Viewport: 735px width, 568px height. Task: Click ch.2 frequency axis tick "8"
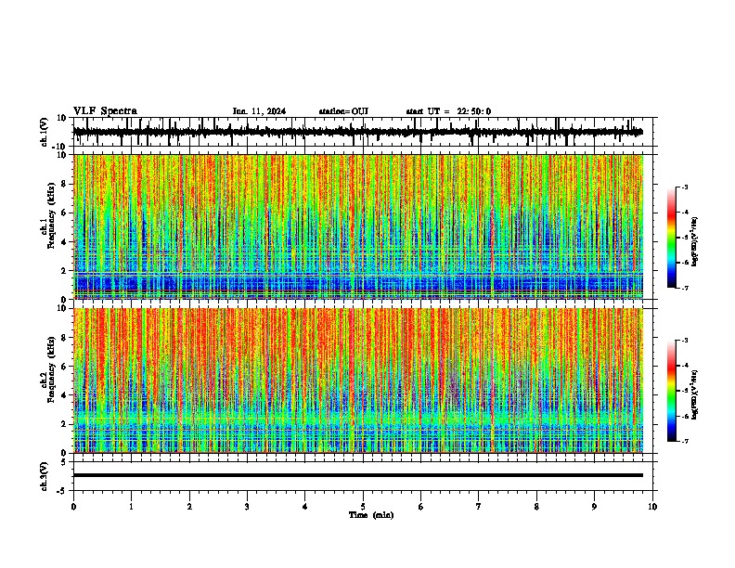(64, 338)
